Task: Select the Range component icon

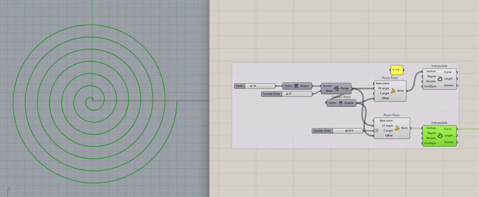Action: click(337, 88)
